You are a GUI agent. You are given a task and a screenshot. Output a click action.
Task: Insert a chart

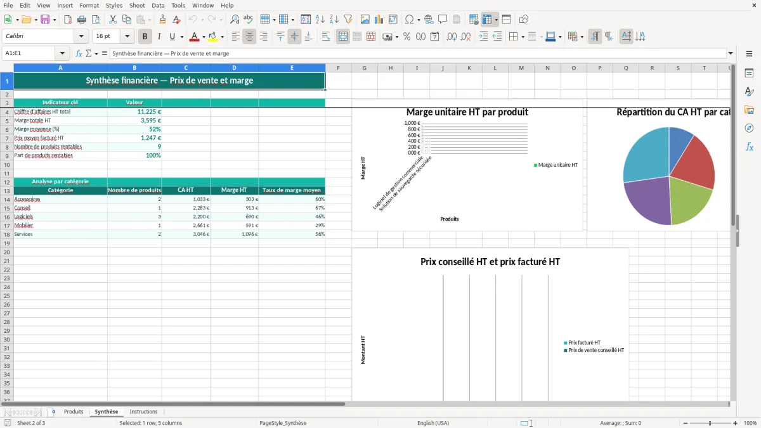pos(379,20)
